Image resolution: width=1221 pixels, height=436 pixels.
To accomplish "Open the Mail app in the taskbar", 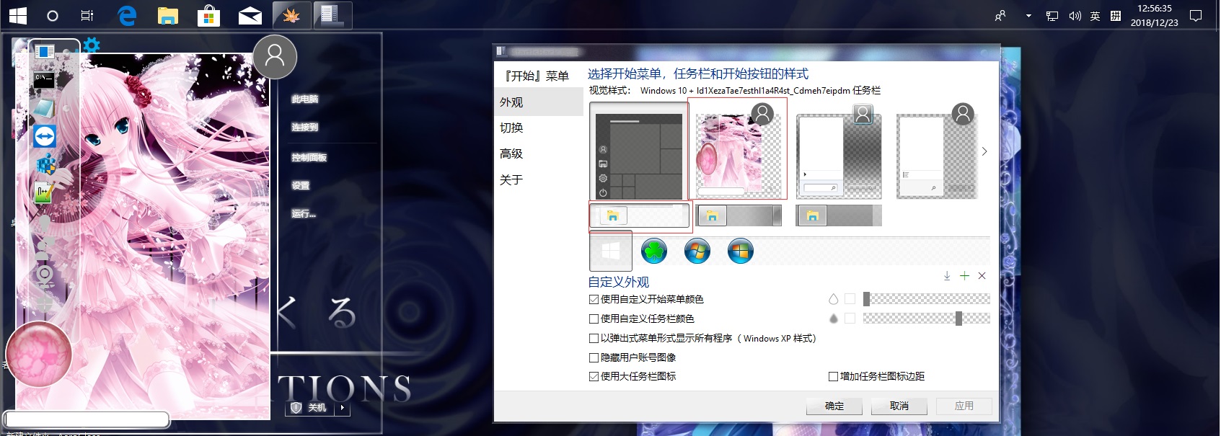I will (250, 15).
